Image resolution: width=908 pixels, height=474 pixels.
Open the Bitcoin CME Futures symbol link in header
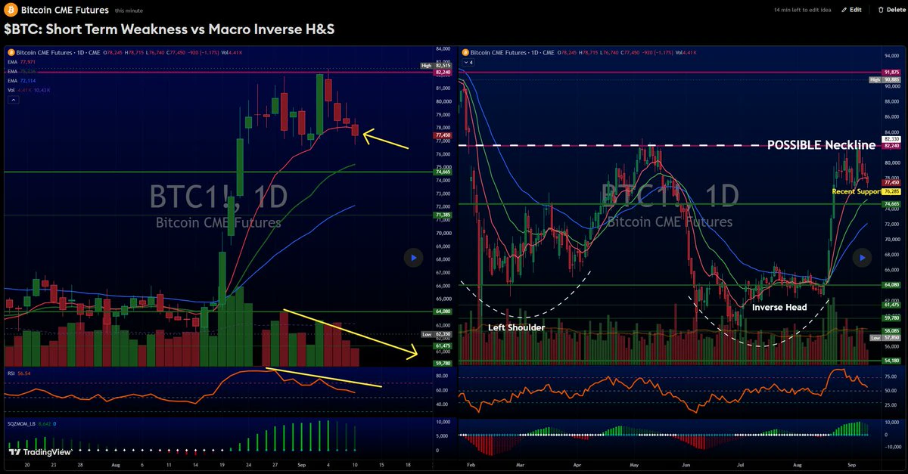[64, 11]
